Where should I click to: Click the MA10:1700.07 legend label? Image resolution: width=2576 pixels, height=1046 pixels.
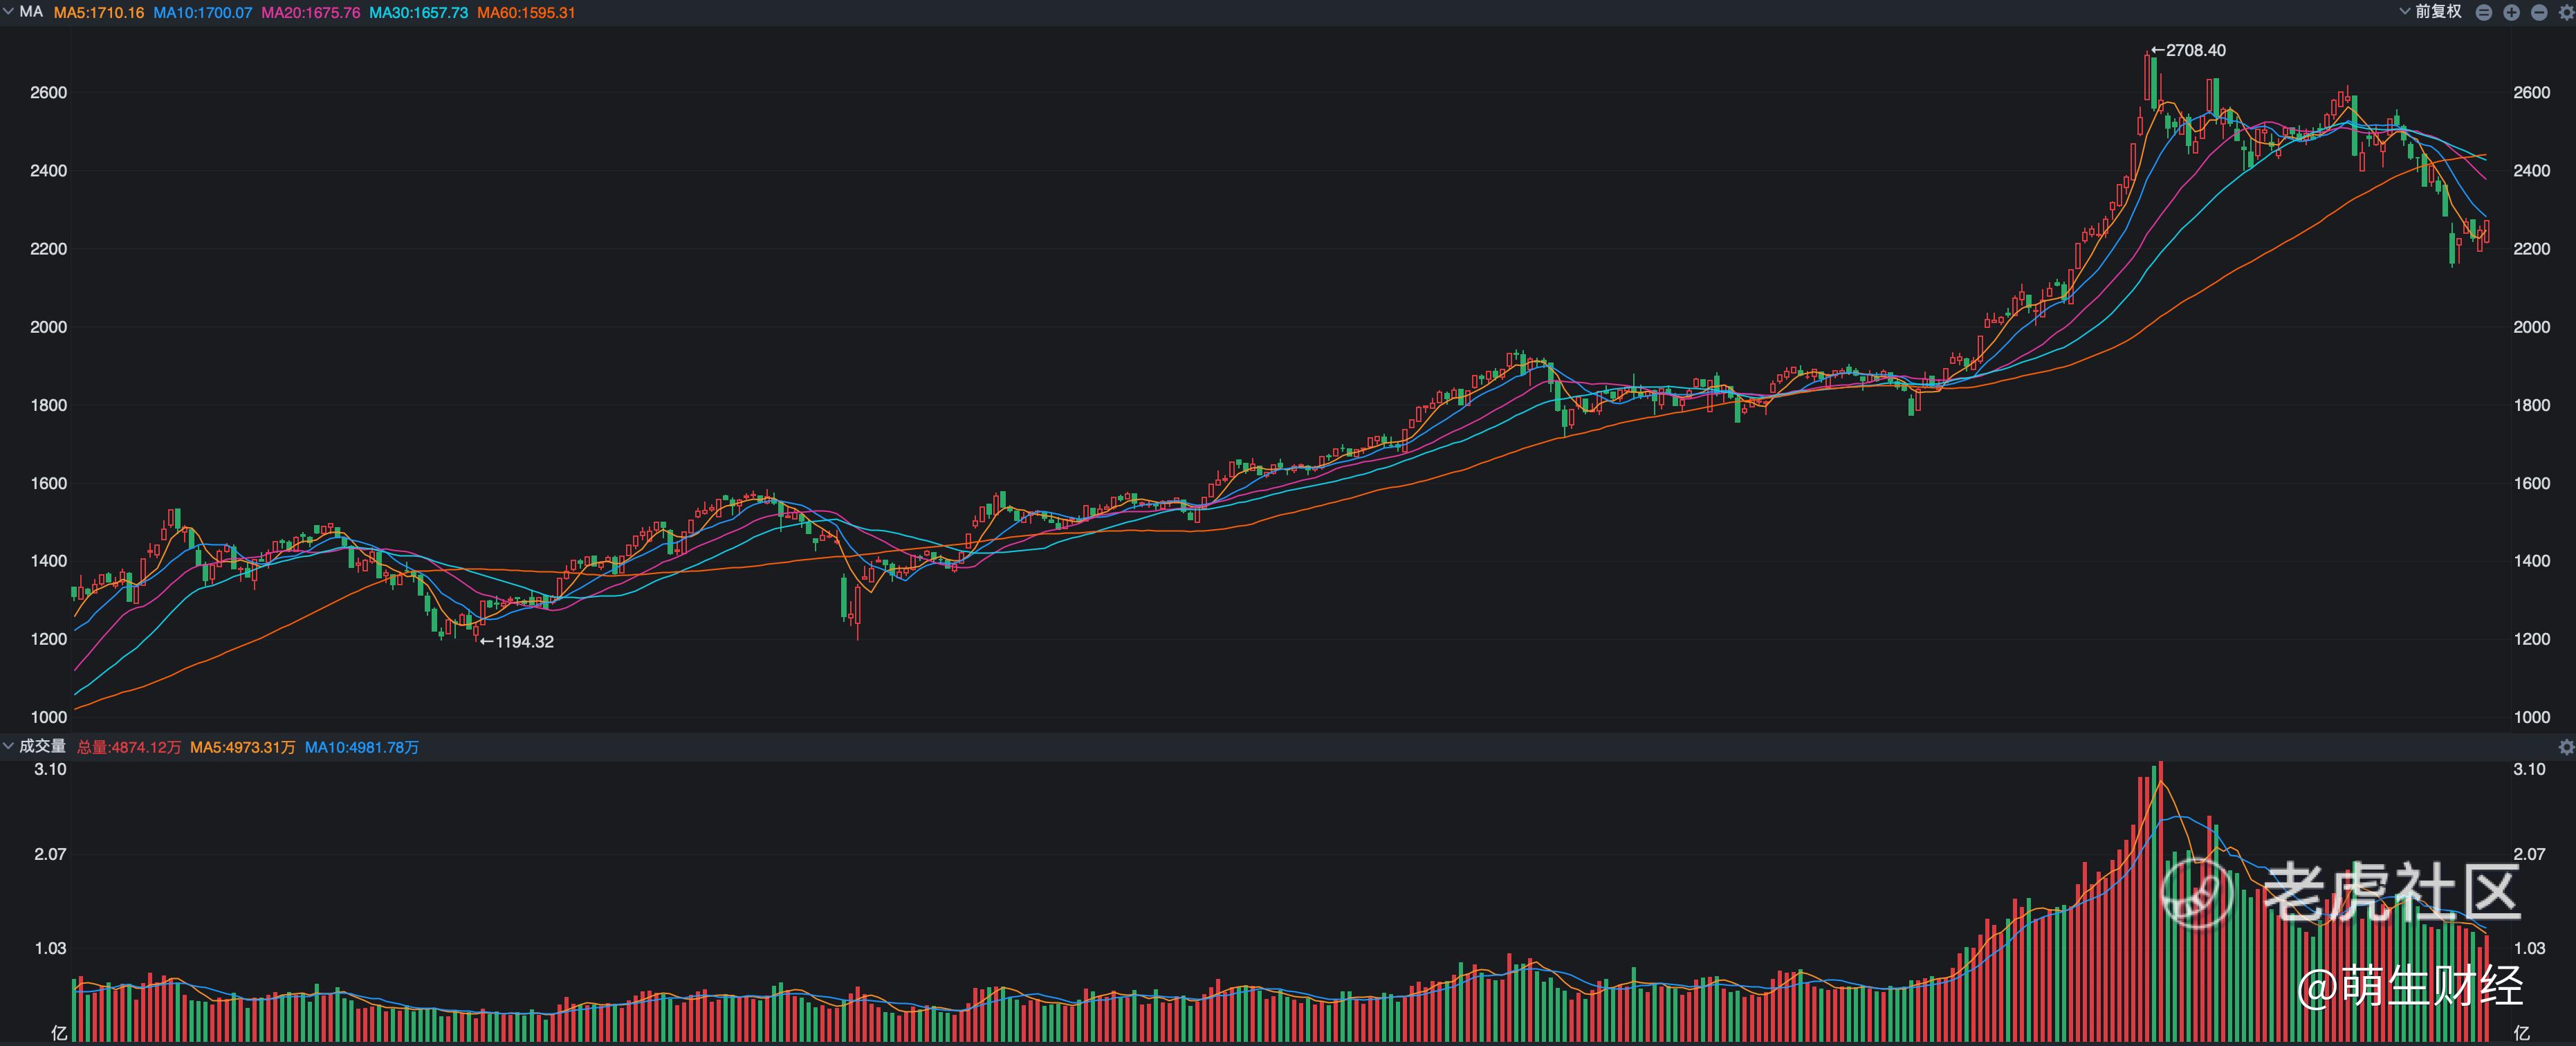(203, 13)
